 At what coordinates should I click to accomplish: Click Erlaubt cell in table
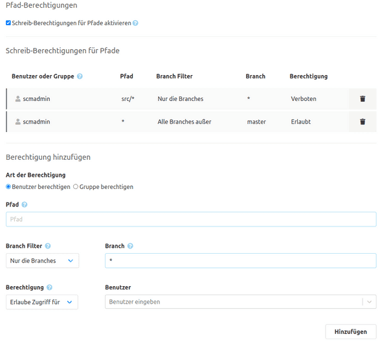pos(300,122)
